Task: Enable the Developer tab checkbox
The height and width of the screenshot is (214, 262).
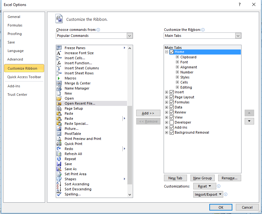Action: [172, 123]
